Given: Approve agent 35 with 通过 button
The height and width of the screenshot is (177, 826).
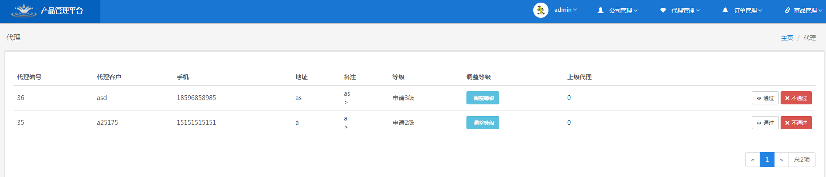Looking at the screenshot, I should click(765, 123).
